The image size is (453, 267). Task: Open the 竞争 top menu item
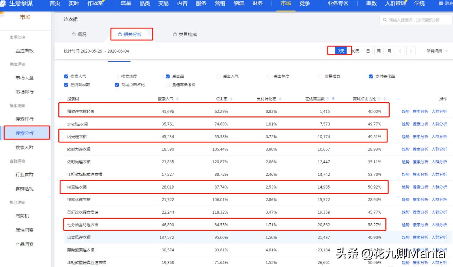pos(304,4)
